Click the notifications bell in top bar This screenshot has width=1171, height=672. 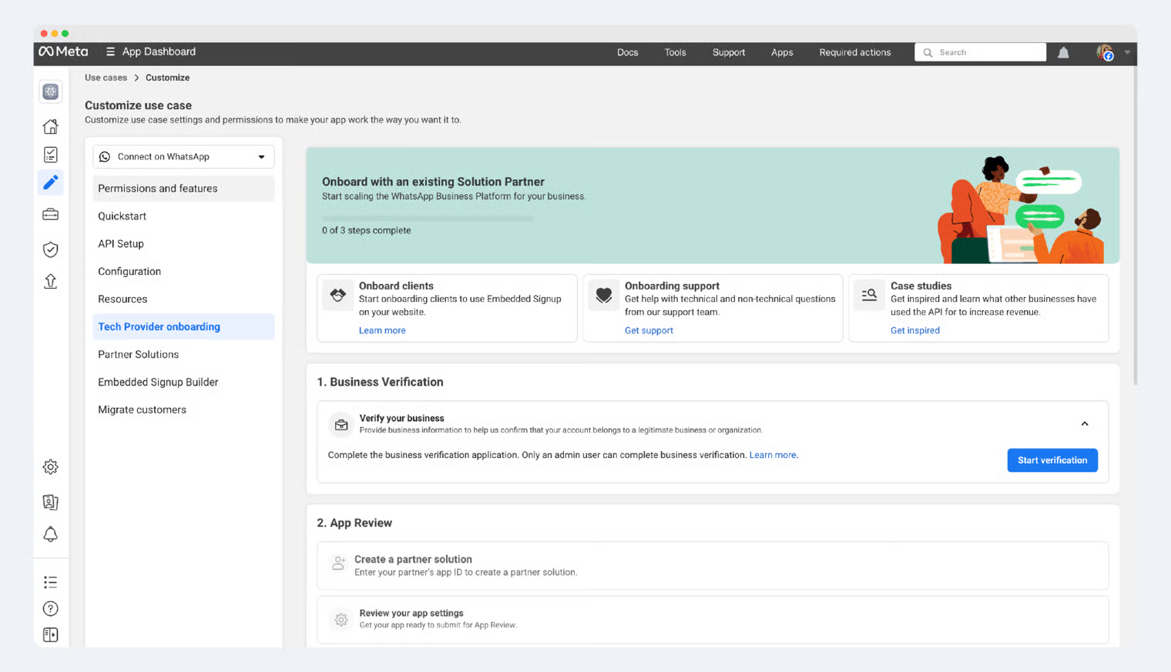click(1063, 52)
